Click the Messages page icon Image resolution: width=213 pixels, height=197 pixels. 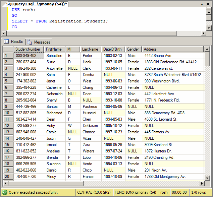pos(30,42)
